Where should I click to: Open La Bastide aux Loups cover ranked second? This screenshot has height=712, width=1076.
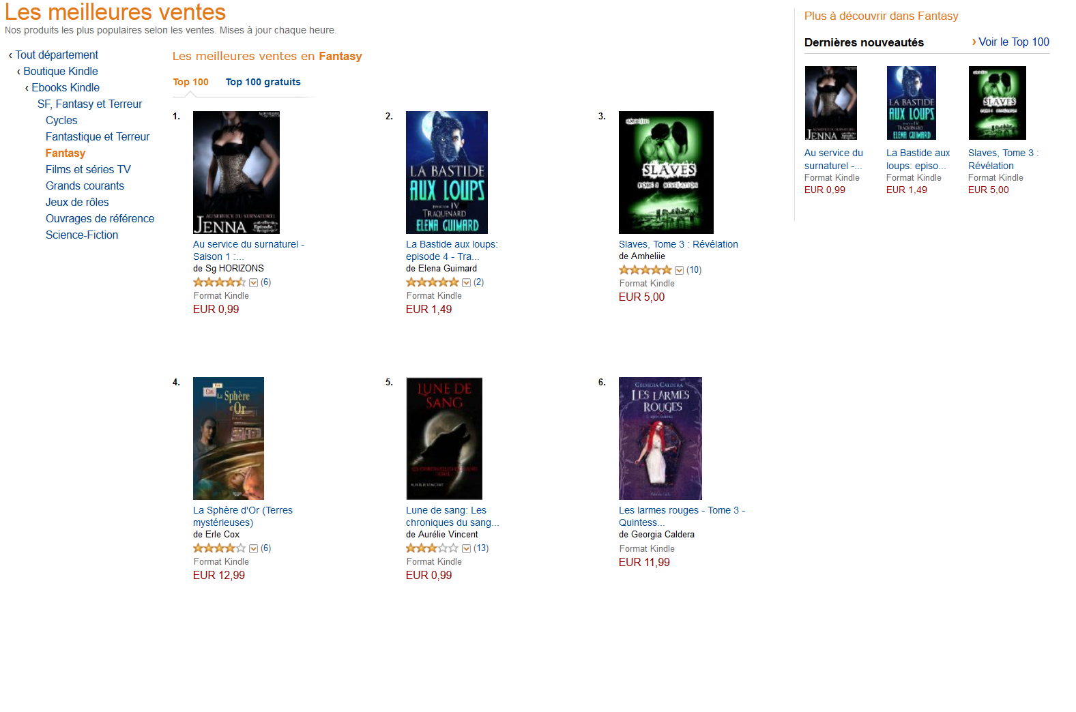447,173
